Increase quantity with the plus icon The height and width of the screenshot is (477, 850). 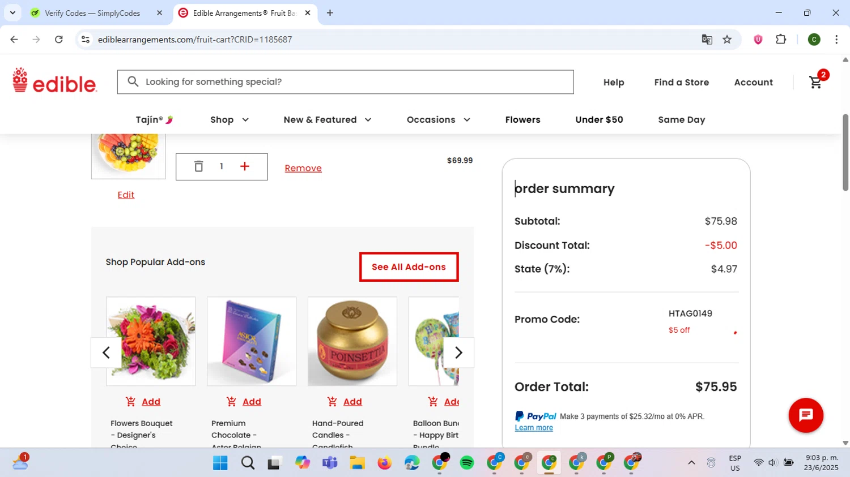click(245, 166)
